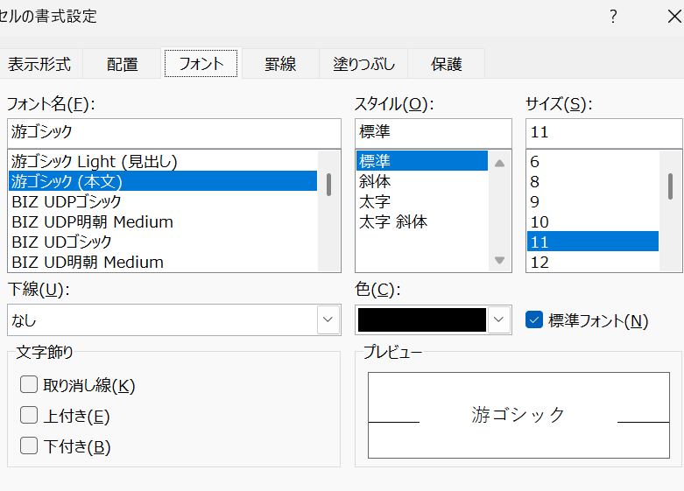684x491 pixels.
Task: Choose font size 12 in the list
Action: (540, 262)
